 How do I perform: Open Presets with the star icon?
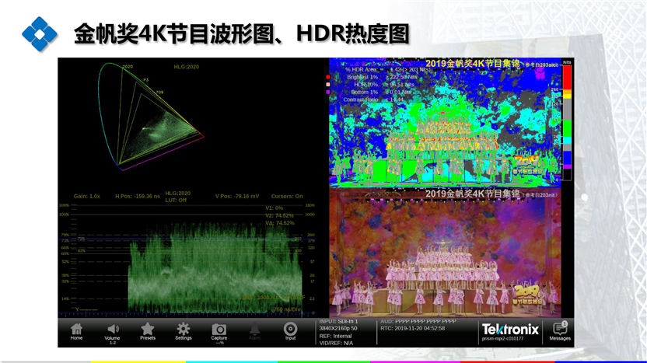point(148,330)
